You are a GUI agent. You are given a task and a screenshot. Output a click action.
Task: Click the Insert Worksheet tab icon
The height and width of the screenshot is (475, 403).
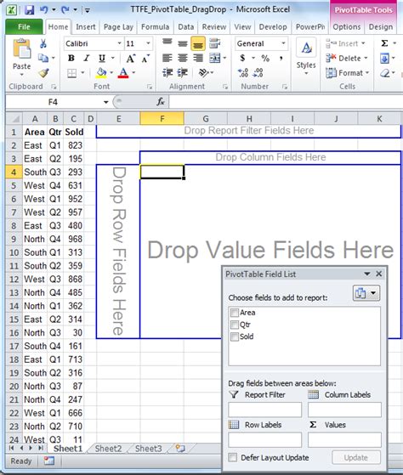(x=180, y=448)
